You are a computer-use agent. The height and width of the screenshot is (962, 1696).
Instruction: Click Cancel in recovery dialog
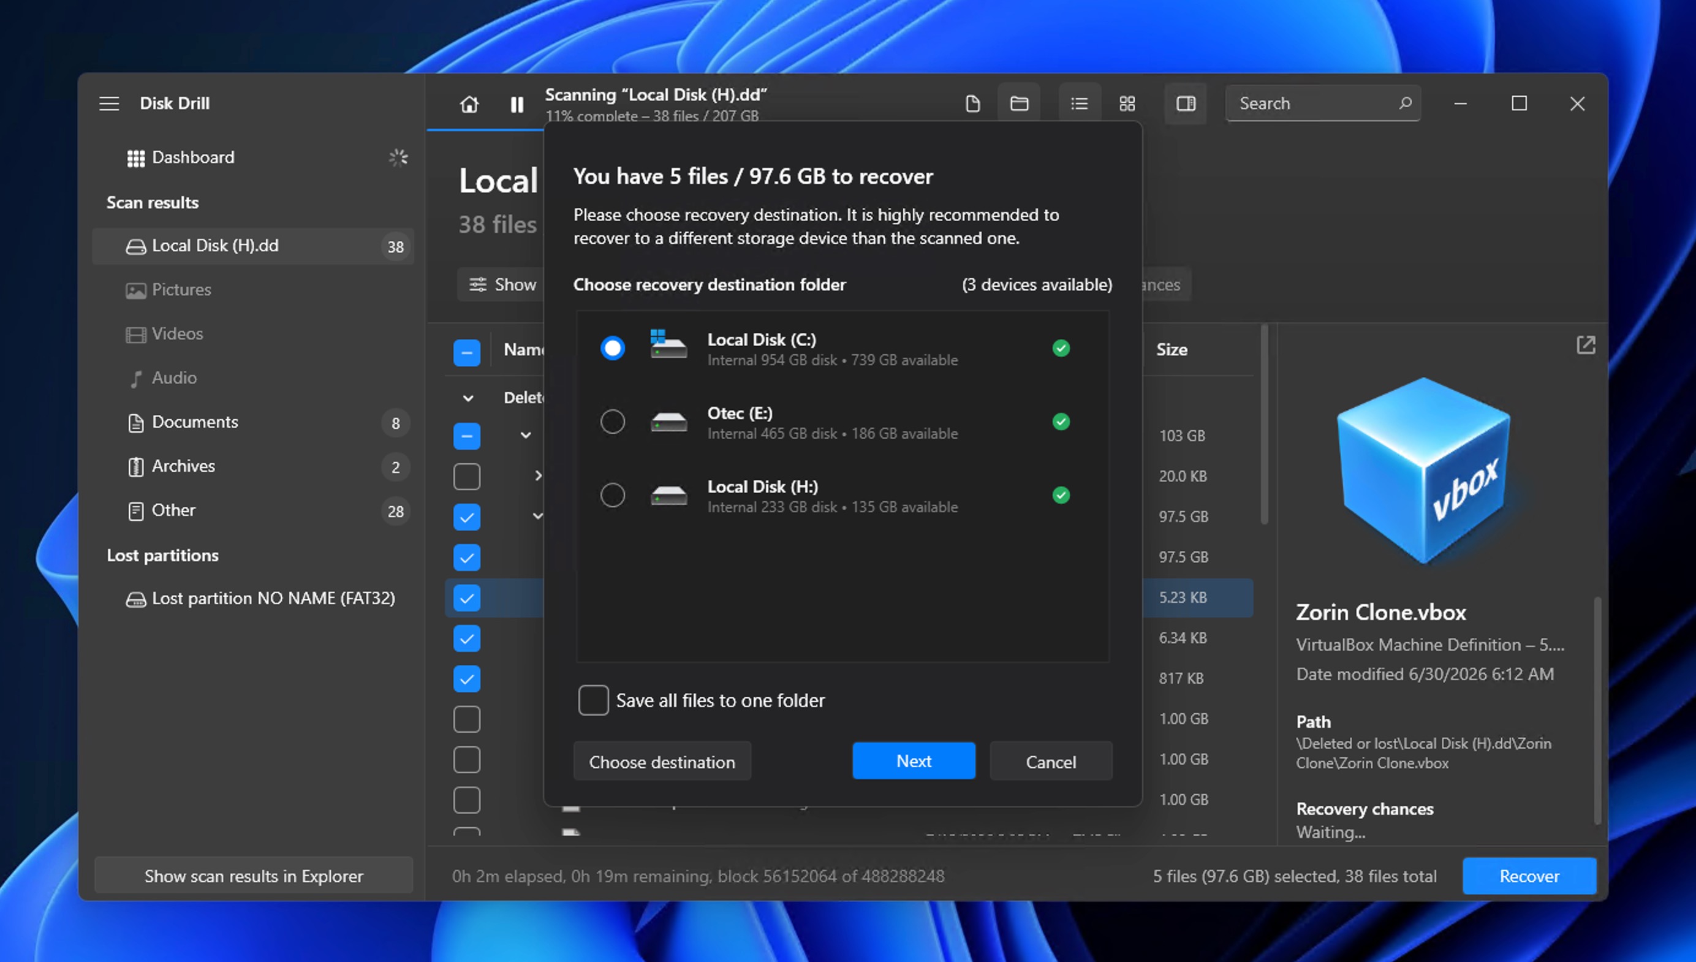click(x=1050, y=762)
